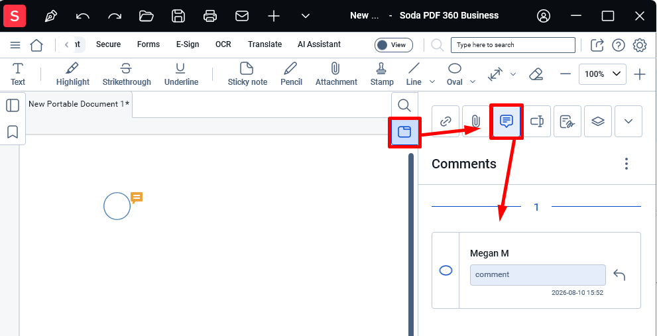Select the Line tool
657x336 pixels.
414,74
